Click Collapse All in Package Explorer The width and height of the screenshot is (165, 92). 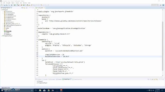point(22,8)
